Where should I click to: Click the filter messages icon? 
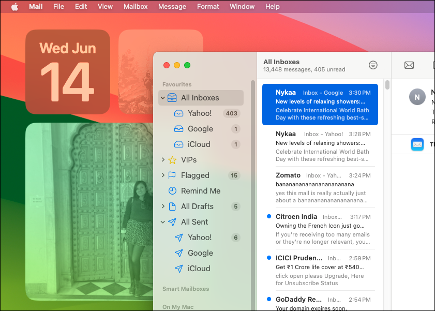click(373, 65)
